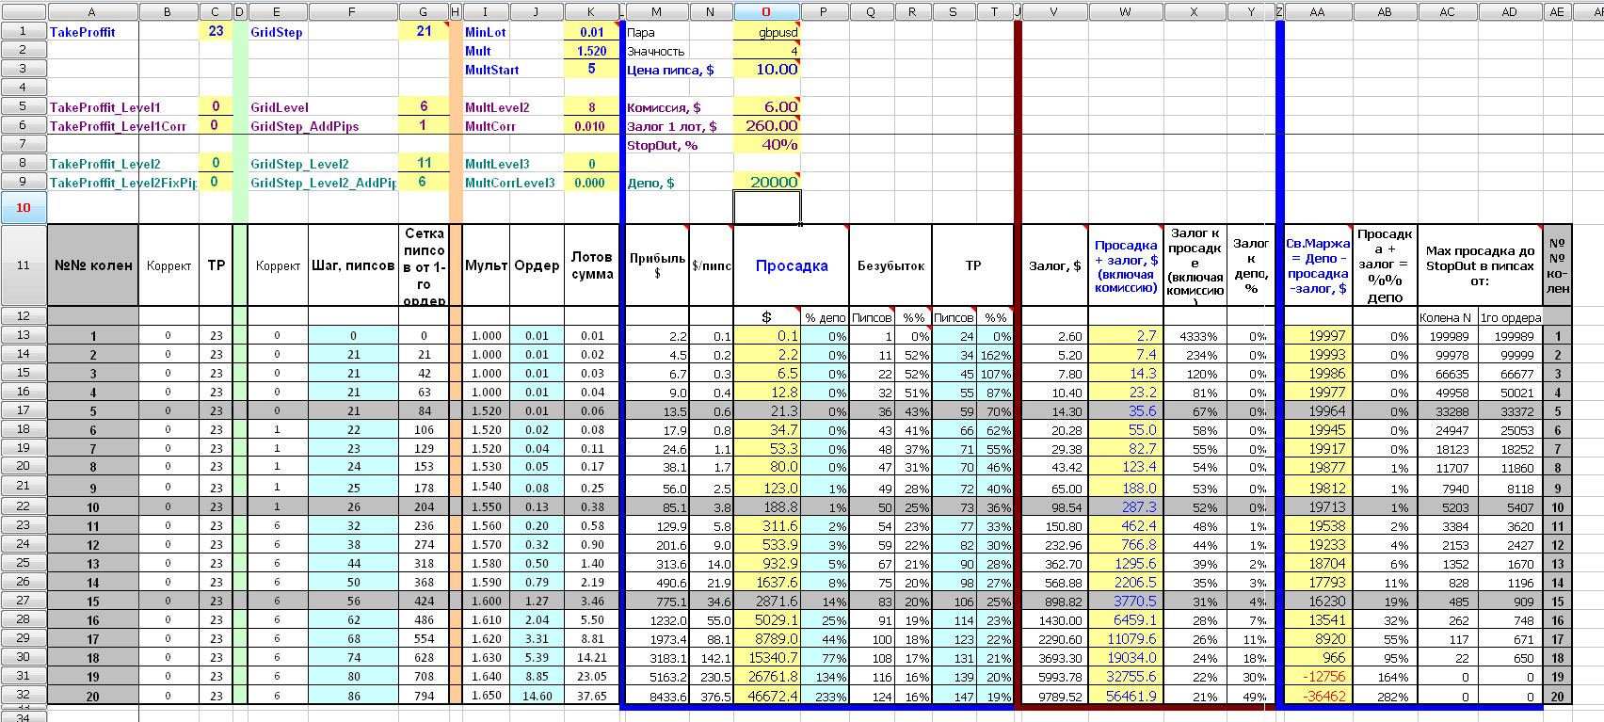Click the 4333% percentage cell
Screen dimensions: 1604x722
(1194, 336)
